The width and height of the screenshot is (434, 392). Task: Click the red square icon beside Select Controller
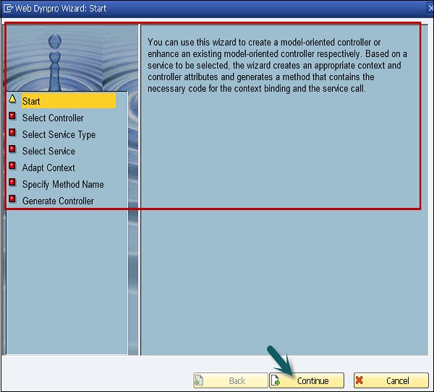tap(12, 116)
